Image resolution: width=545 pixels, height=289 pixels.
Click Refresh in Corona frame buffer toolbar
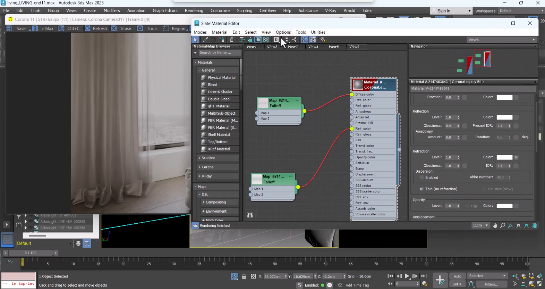96,28
